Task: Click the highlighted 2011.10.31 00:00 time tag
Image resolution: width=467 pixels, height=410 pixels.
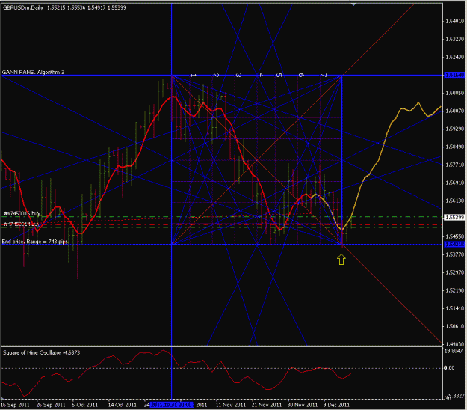Action: pyautogui.click(x=172, y=405)
